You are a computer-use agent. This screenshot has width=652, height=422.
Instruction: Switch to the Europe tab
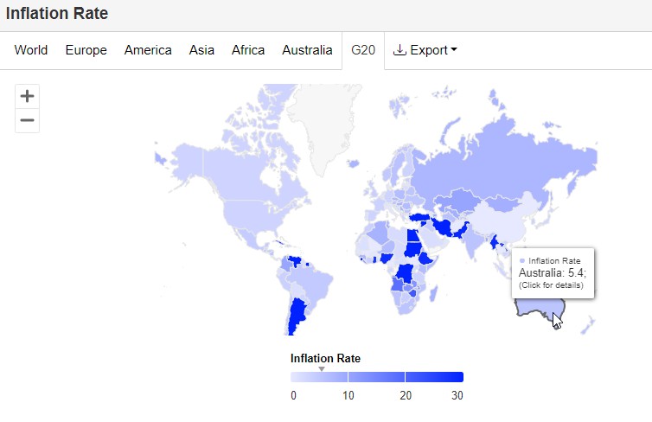tap(86, 50)
